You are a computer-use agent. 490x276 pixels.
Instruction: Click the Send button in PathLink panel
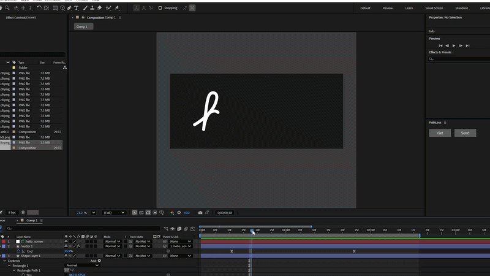465,133
